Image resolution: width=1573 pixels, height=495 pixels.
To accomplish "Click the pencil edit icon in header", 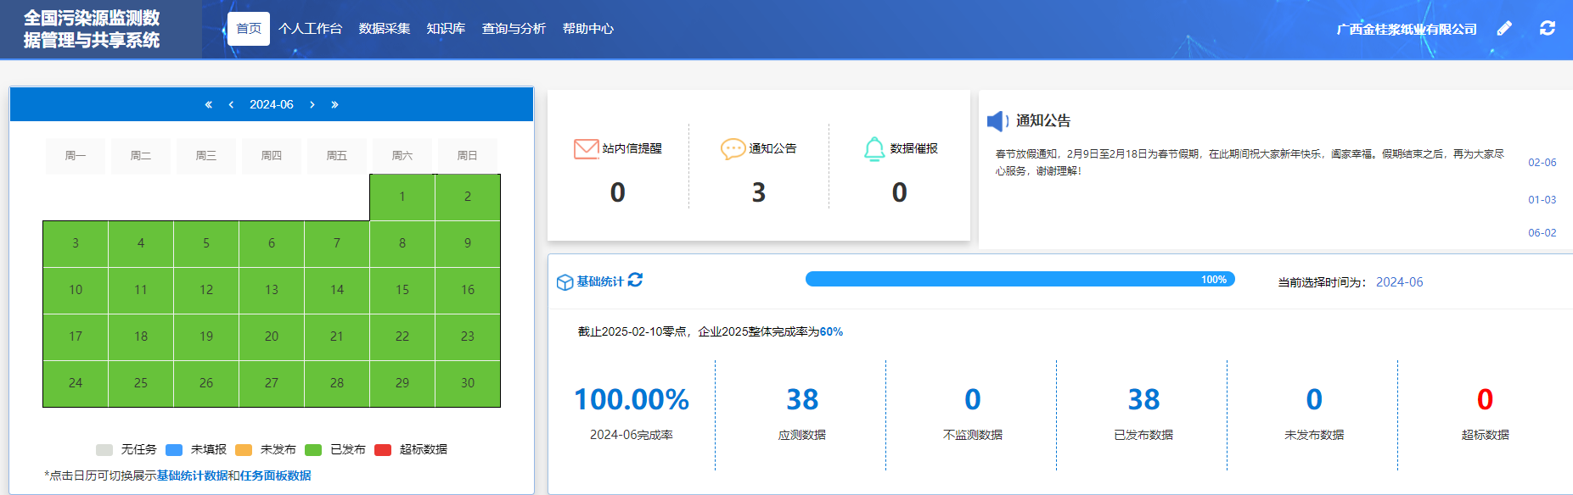I will [x=1504, y=29].
